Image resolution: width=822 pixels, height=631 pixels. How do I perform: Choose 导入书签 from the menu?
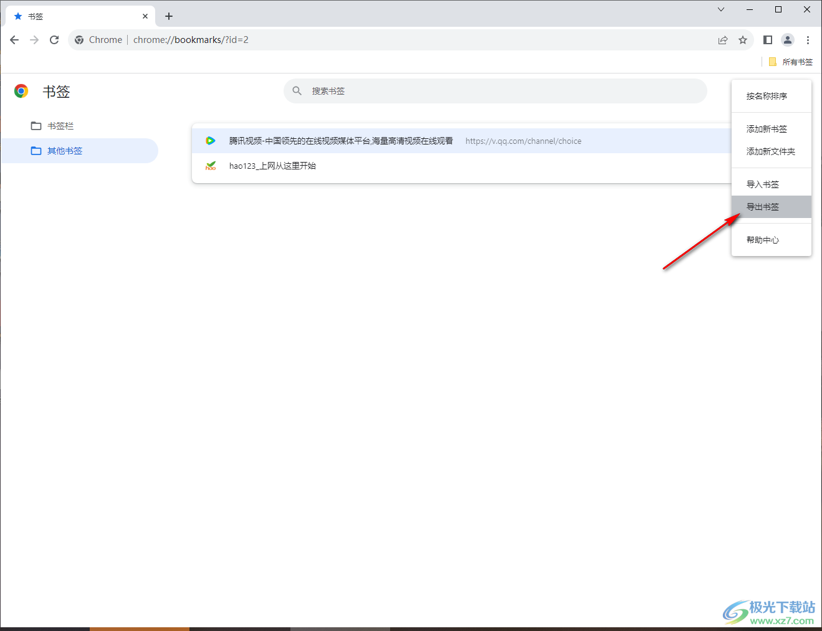772,184
